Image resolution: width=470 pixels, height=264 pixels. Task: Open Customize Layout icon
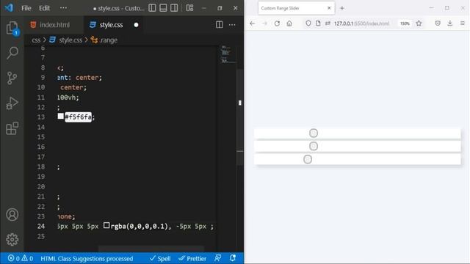click(x=189, y=8)
